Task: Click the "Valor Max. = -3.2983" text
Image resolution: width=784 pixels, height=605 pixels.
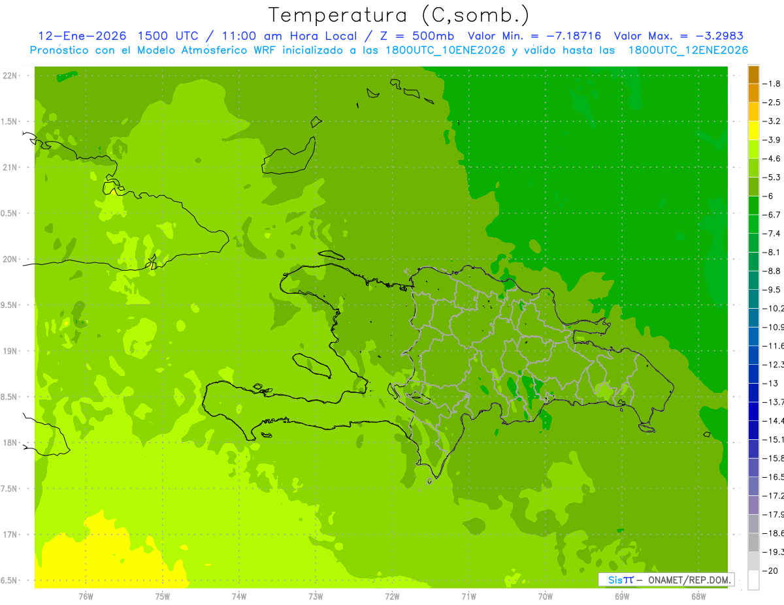Action: (679, 36)
